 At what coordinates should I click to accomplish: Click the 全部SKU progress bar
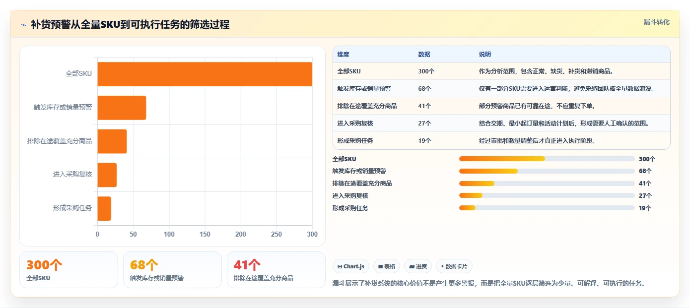point(547,159)
